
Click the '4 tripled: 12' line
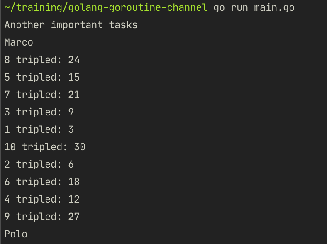click(42, 200)
